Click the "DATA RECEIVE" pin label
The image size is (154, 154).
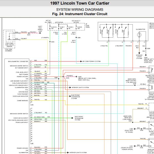point(23,92)
